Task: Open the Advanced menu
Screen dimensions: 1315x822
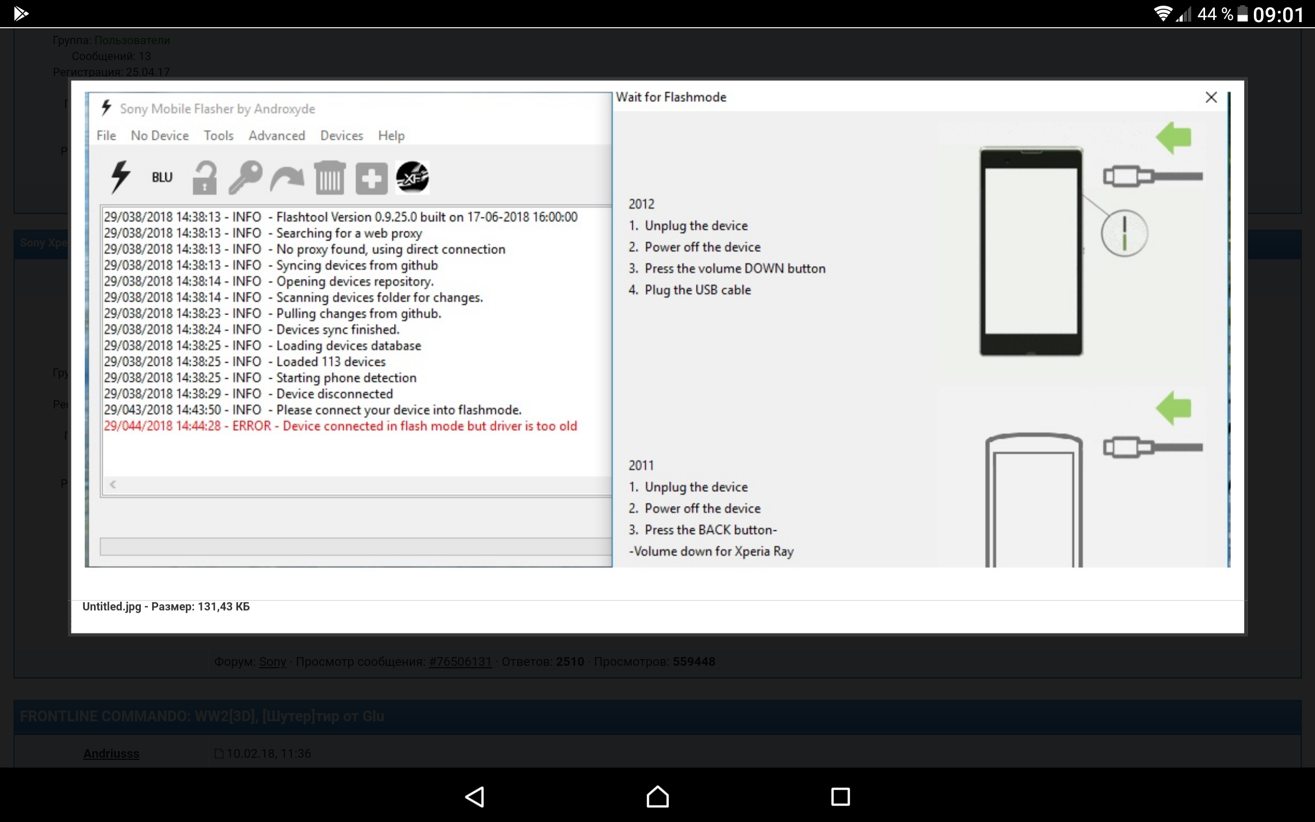Action: click(x=276, y=135)
